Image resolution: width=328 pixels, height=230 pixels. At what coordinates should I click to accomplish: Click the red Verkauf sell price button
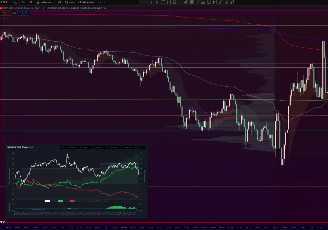[6, 13]
